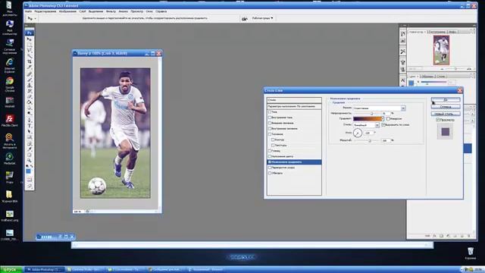The width and height of the screenshot is (485, 273).
Task: Confirm layer style with Да button
Action: pos(446,100)
